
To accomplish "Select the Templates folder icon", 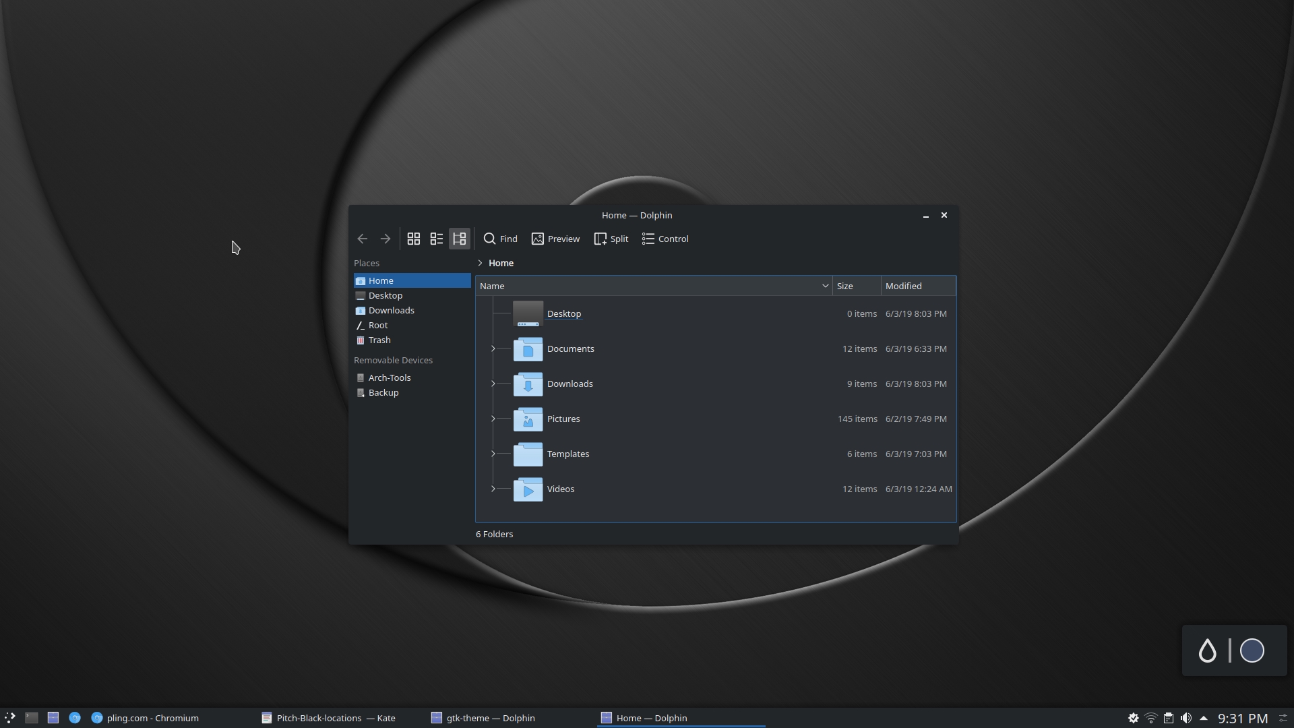I will click(528, 454).
